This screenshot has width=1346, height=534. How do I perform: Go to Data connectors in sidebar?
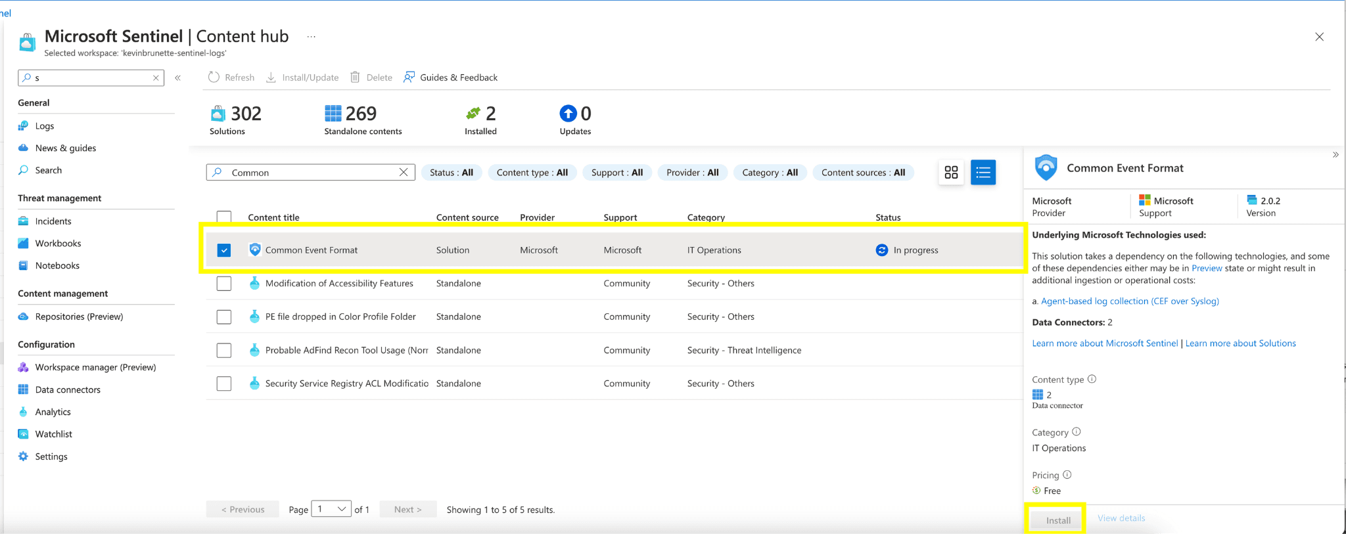pos(68,389)
